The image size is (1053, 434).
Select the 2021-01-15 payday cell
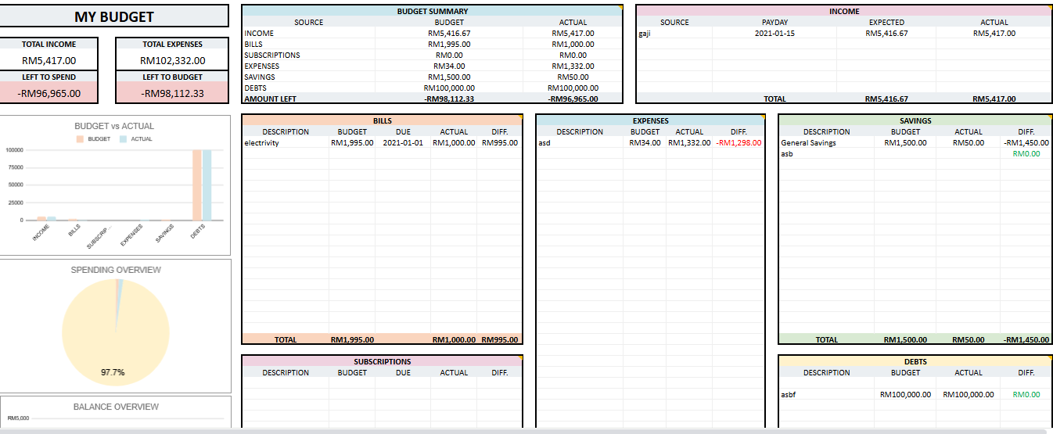[774, 34]
